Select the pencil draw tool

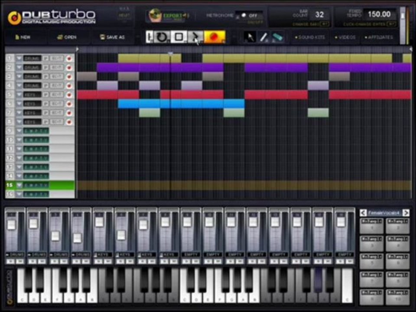pyautogui.click(x=263, y=37)
